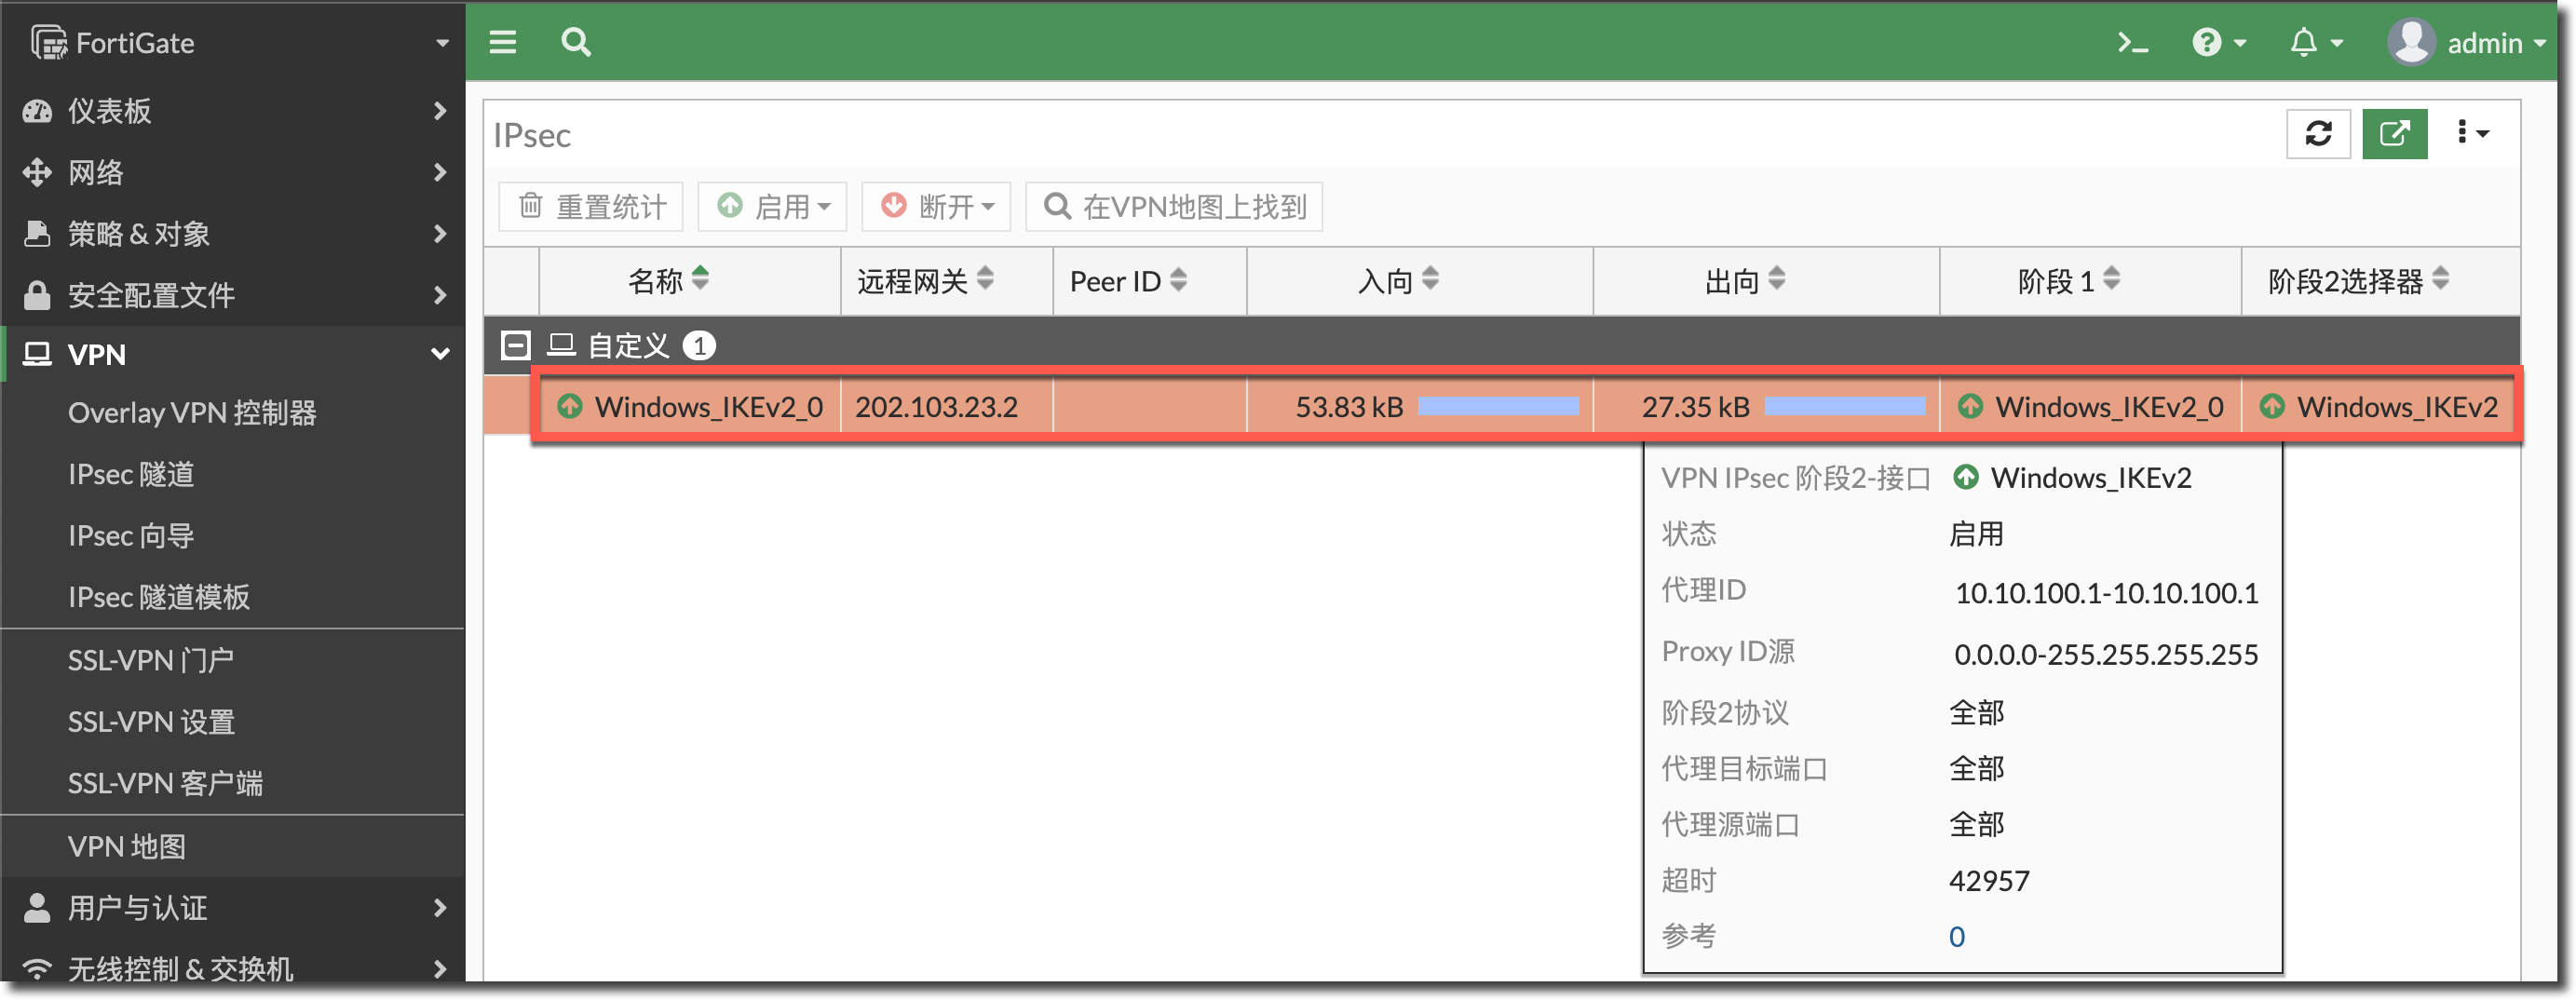Click the 入向 traffic bar for Windows_IKEv2_0

(x=1498, y=407)
